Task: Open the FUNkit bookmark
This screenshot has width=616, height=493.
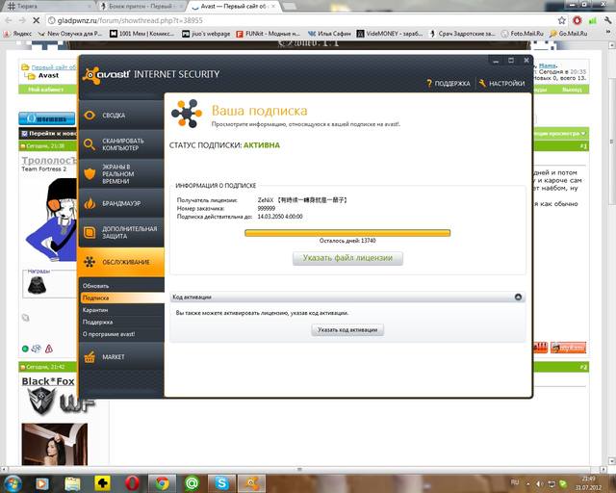Action: (x=269, y=34)
